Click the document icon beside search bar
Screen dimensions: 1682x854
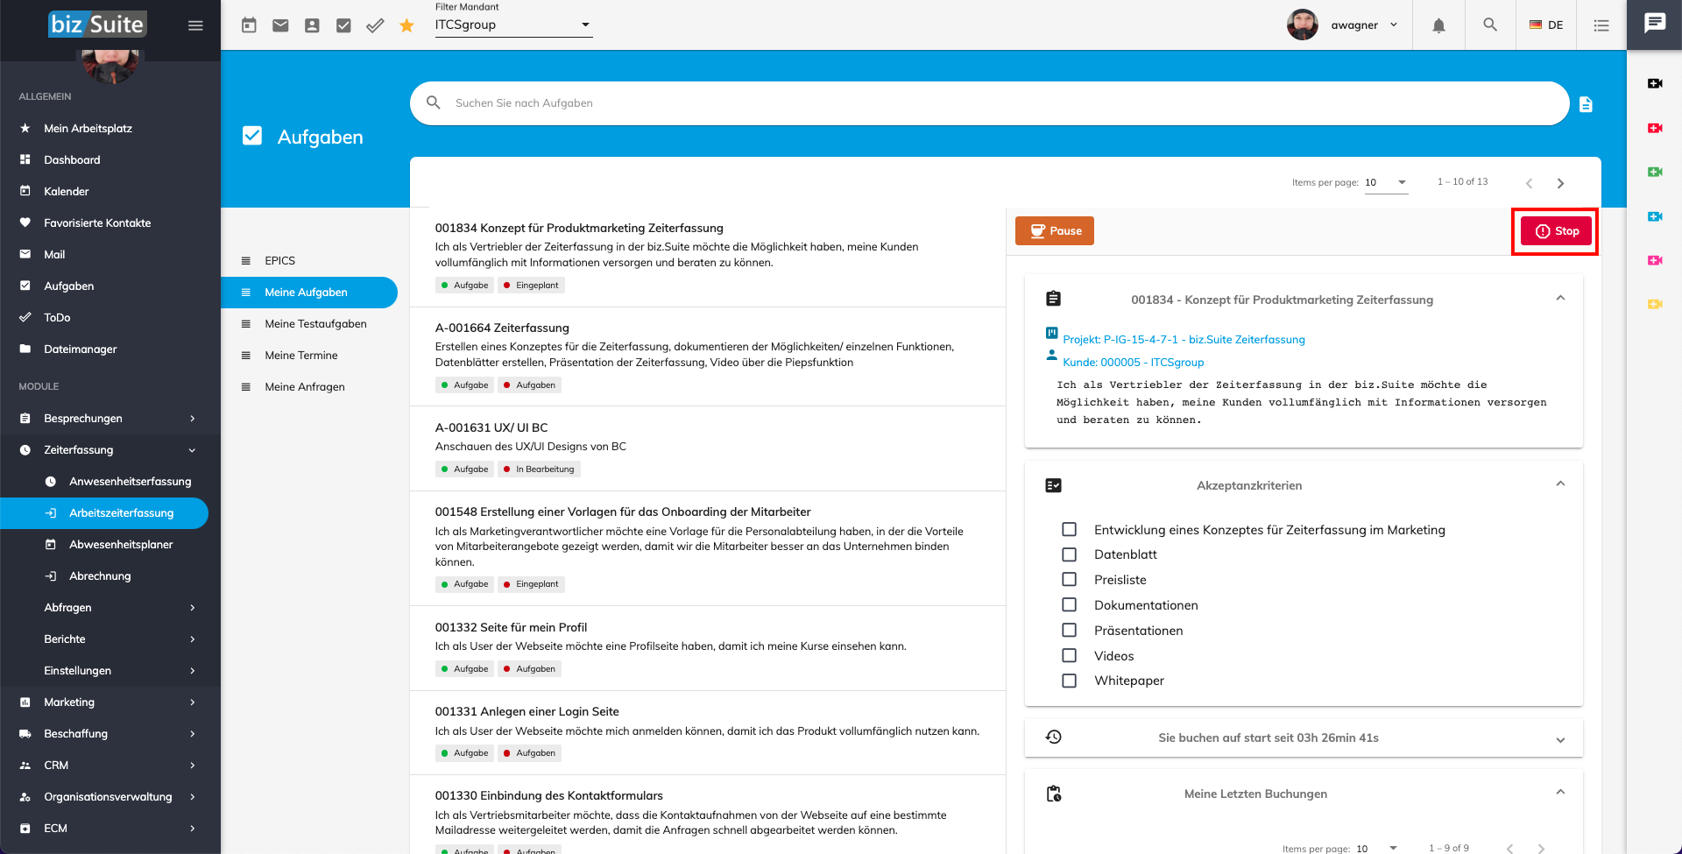click(1586, 104)
